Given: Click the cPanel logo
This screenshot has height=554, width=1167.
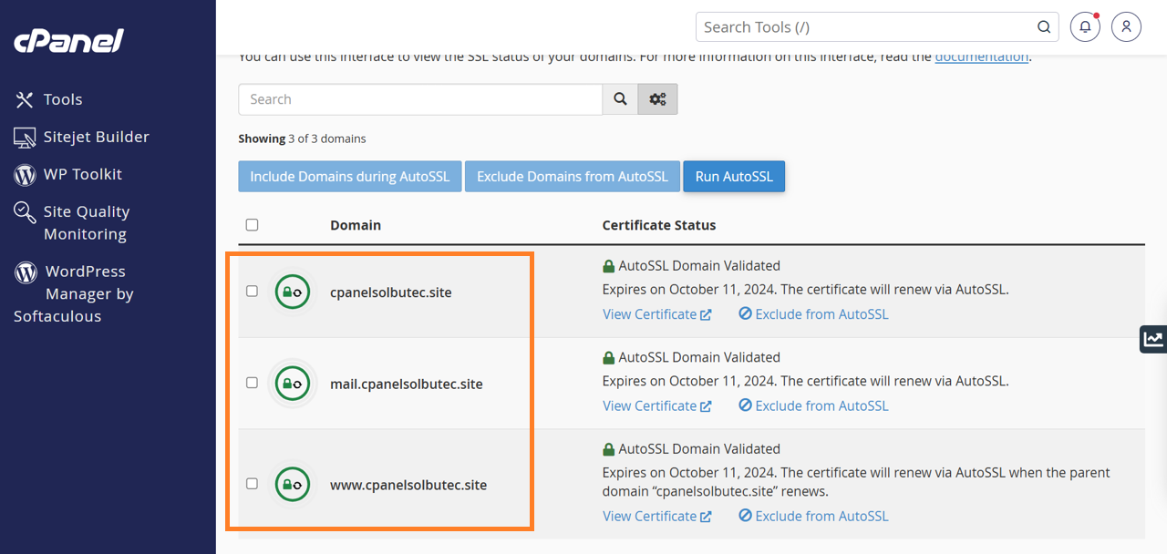Looking at the screenshot, I should click(x=68, y=41).
